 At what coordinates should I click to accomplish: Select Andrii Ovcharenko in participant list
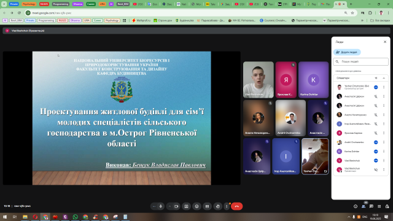(360, 142)
